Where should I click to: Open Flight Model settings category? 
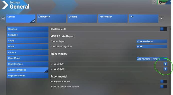coord(28,58)
